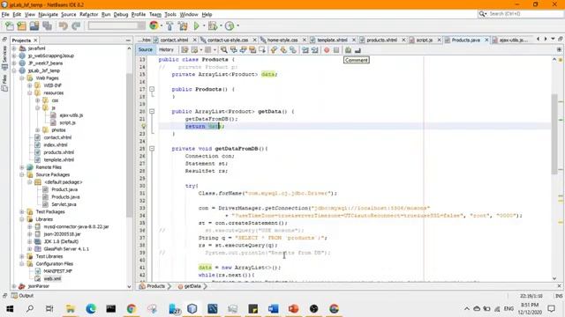The width and height of the screenshot is (565, 317).
Task: Click the Last Edit icon beside History
Action: pyautogui.click(x=185, y=50)
